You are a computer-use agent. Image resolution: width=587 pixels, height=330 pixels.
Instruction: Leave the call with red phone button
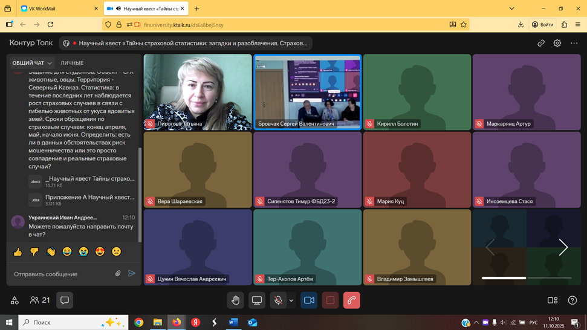(351, 300)
